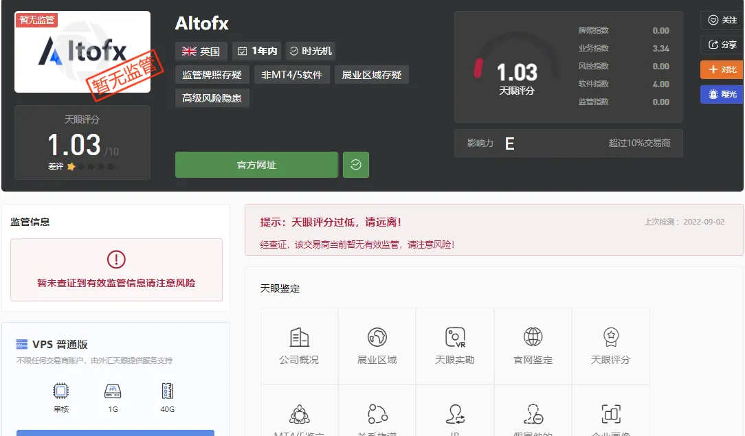Click the 软件指数 4.00 row
Viewport: 745px width, 436px height.
coord(623,84)
